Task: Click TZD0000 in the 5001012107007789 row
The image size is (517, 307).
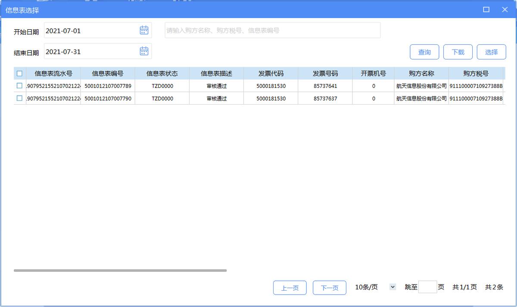Action: click(162, 86)
